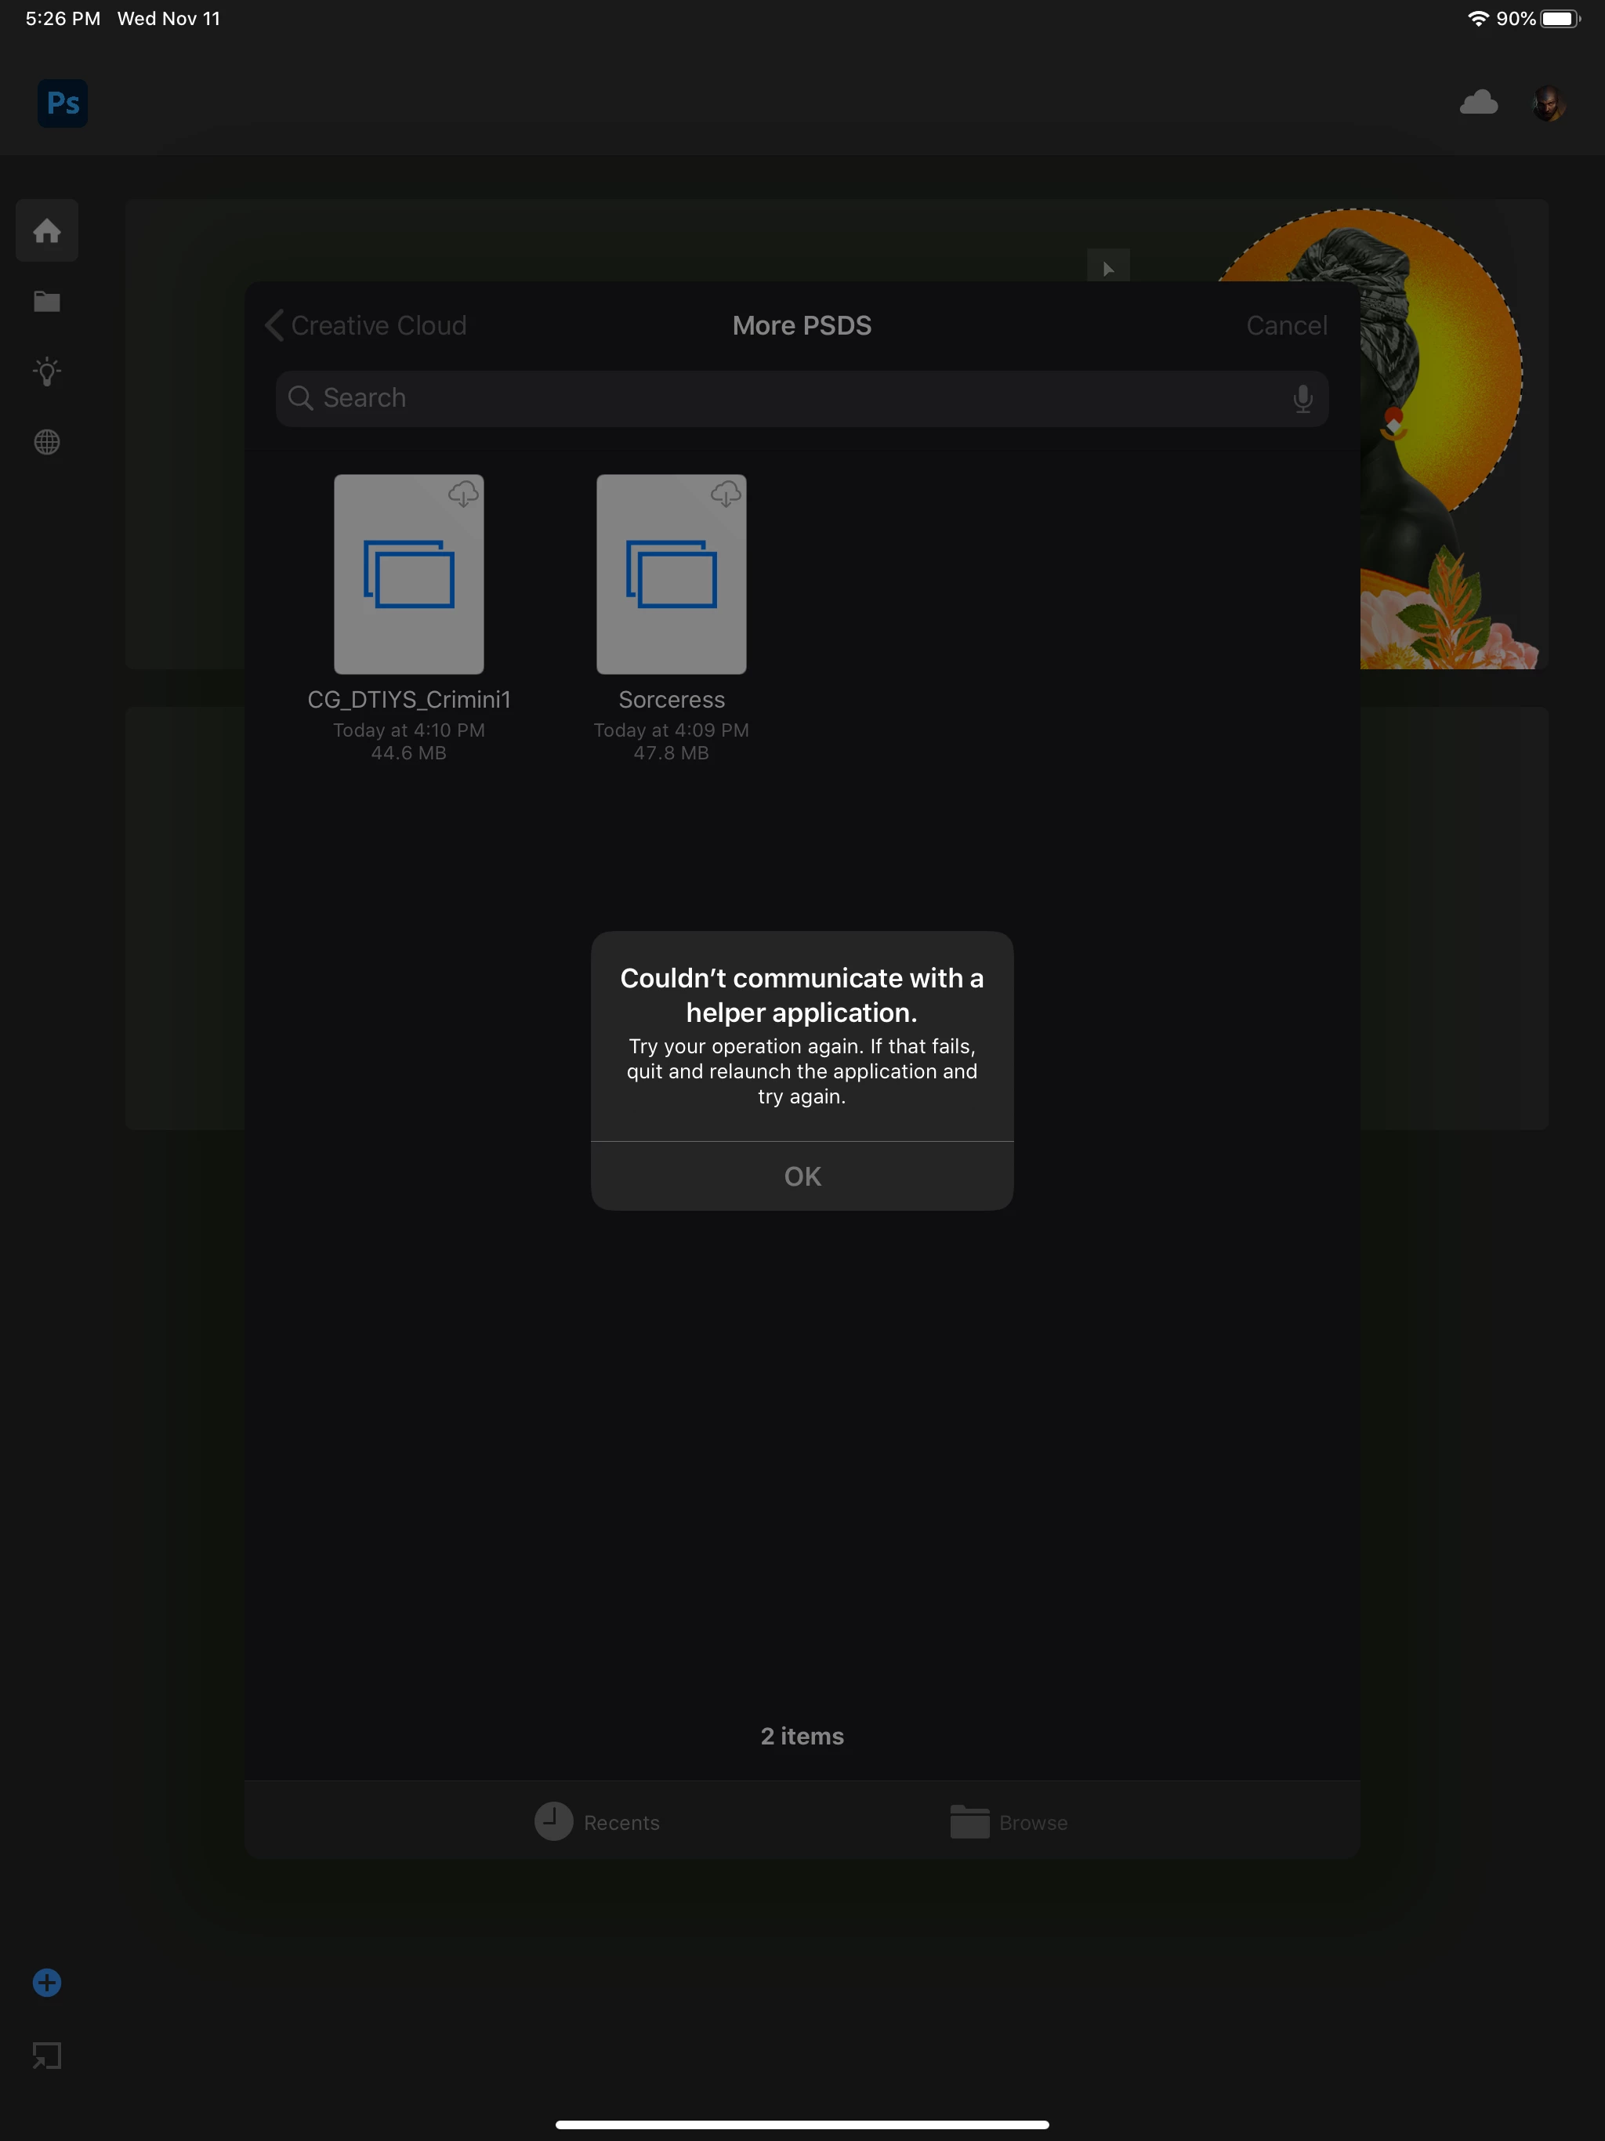Download CG_DTIYS_Crimini1 via cloud icon

coord(464,494)
